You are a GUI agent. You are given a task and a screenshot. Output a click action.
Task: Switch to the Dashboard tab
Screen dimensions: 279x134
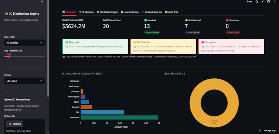point(69,12)
